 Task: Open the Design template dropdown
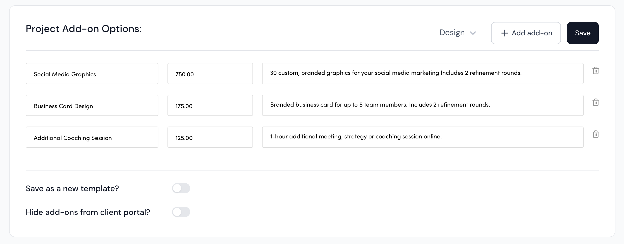click(457, 33)
